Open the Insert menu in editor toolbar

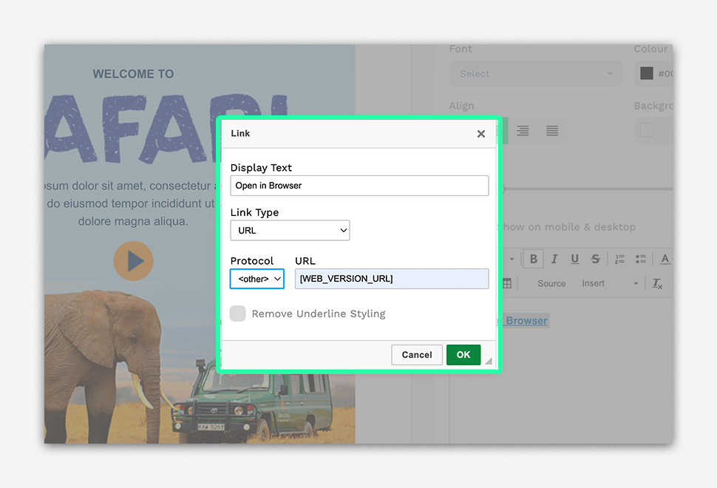pyautogui.click(x=609, y=283)
